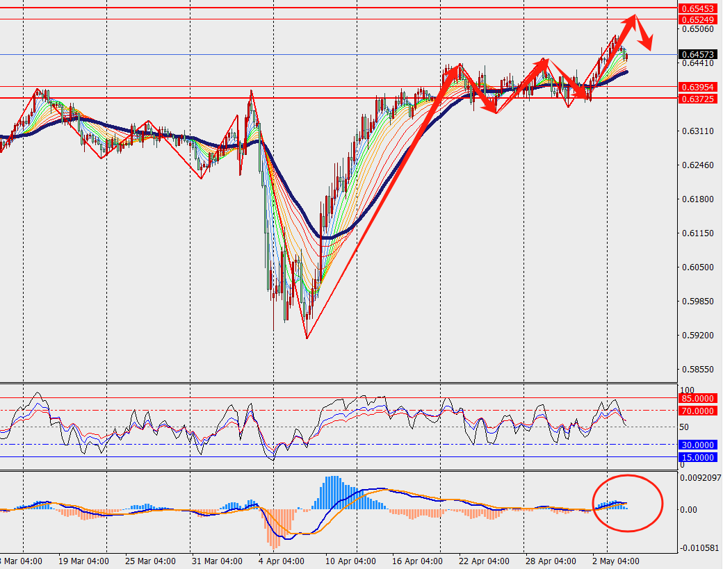Screen dimensions: 723x569
Task: Select the red 0.65249 price level label
Action: pos(698,20)
